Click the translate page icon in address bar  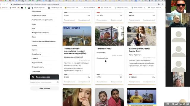click(159, 4)
